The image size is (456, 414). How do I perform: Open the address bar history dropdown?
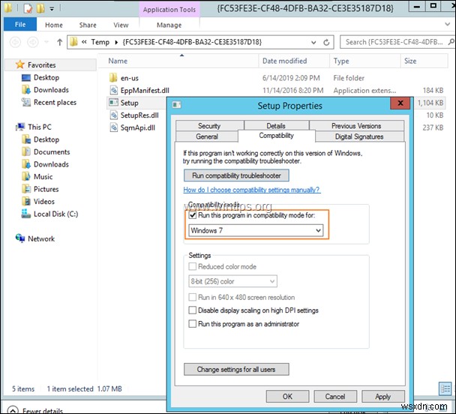[313, 43]
